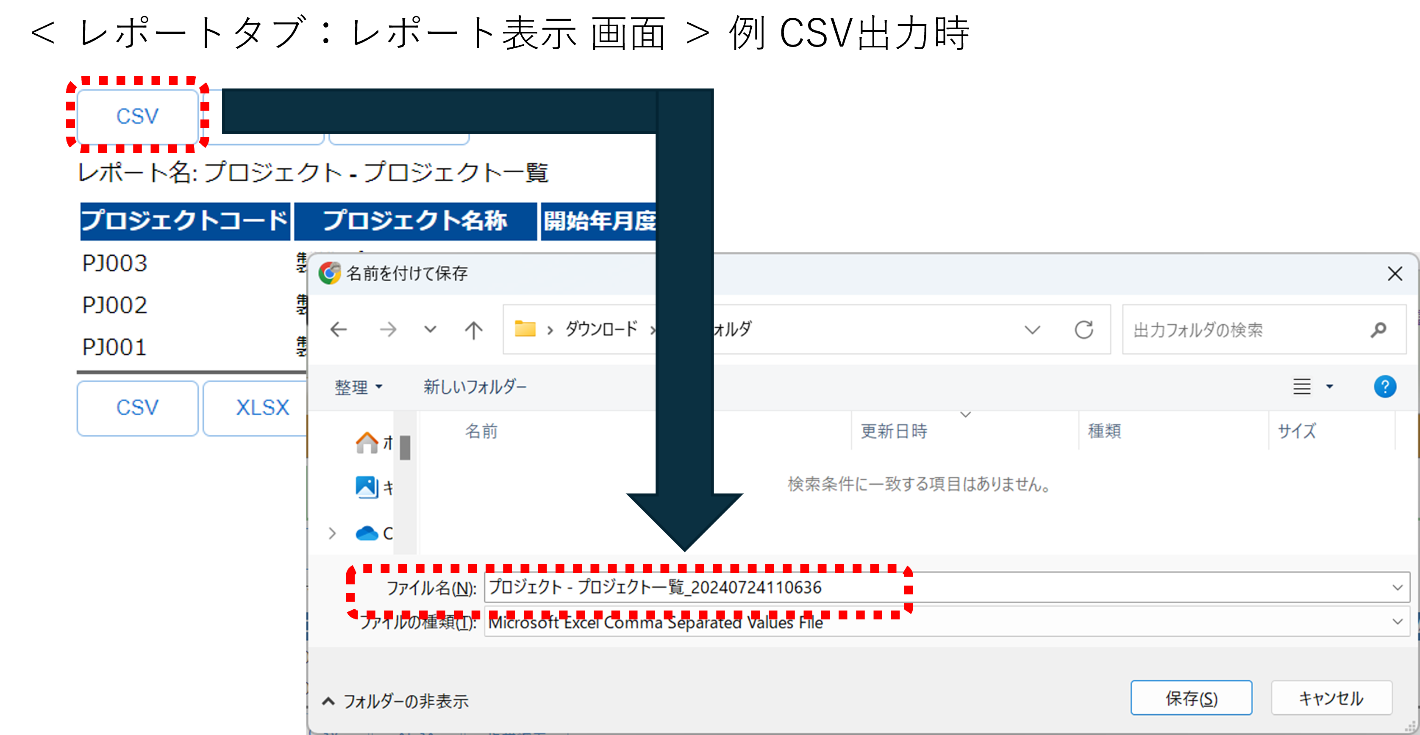Click the Chrome icon in dialog title

(330, 274)
